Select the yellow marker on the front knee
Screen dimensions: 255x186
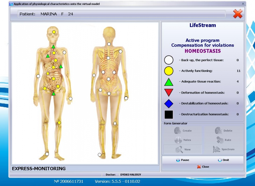59,122
